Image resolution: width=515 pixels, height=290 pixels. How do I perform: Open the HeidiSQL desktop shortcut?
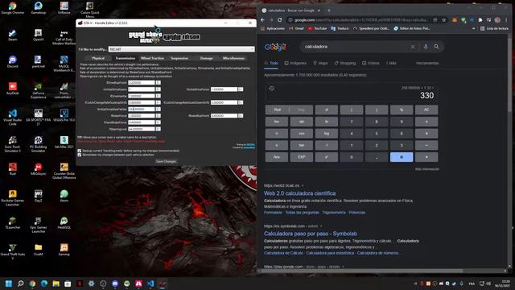[x=64, y=222]
